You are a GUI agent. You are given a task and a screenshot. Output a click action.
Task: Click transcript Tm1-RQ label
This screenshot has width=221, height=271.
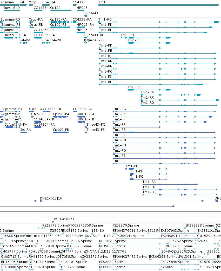tap(147, 102)
